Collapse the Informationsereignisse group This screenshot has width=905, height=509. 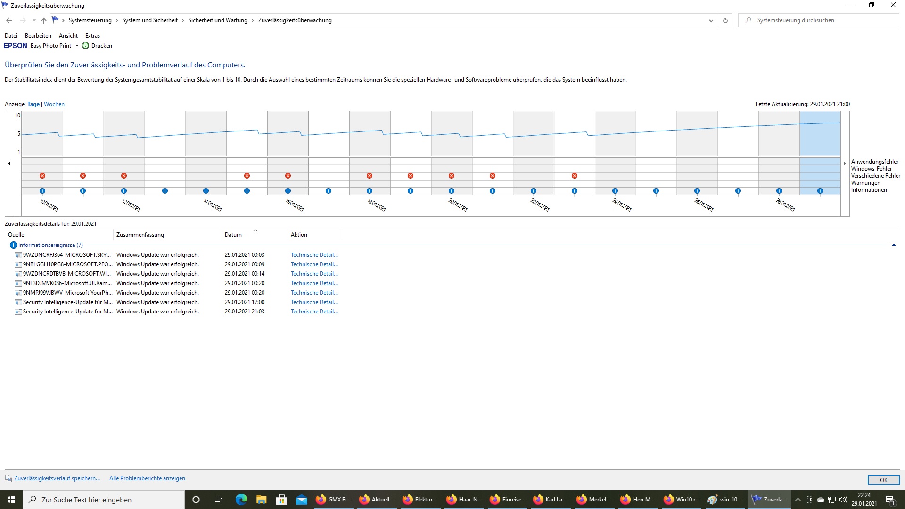894,245
